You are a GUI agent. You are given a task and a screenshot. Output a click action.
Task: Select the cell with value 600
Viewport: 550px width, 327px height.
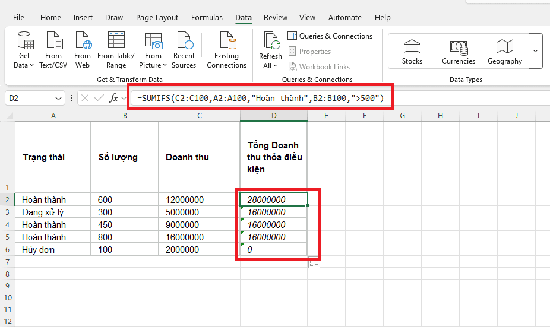125,200
